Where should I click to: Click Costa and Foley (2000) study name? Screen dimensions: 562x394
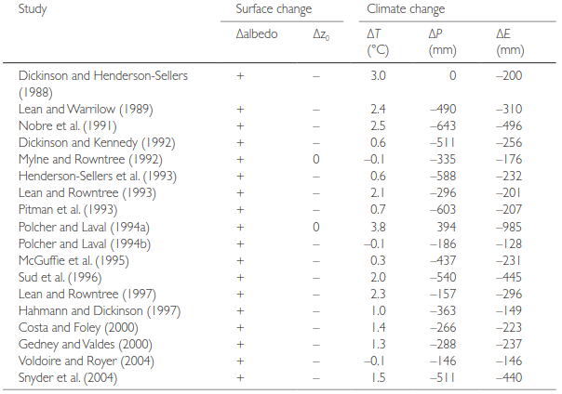pos(78,328)
